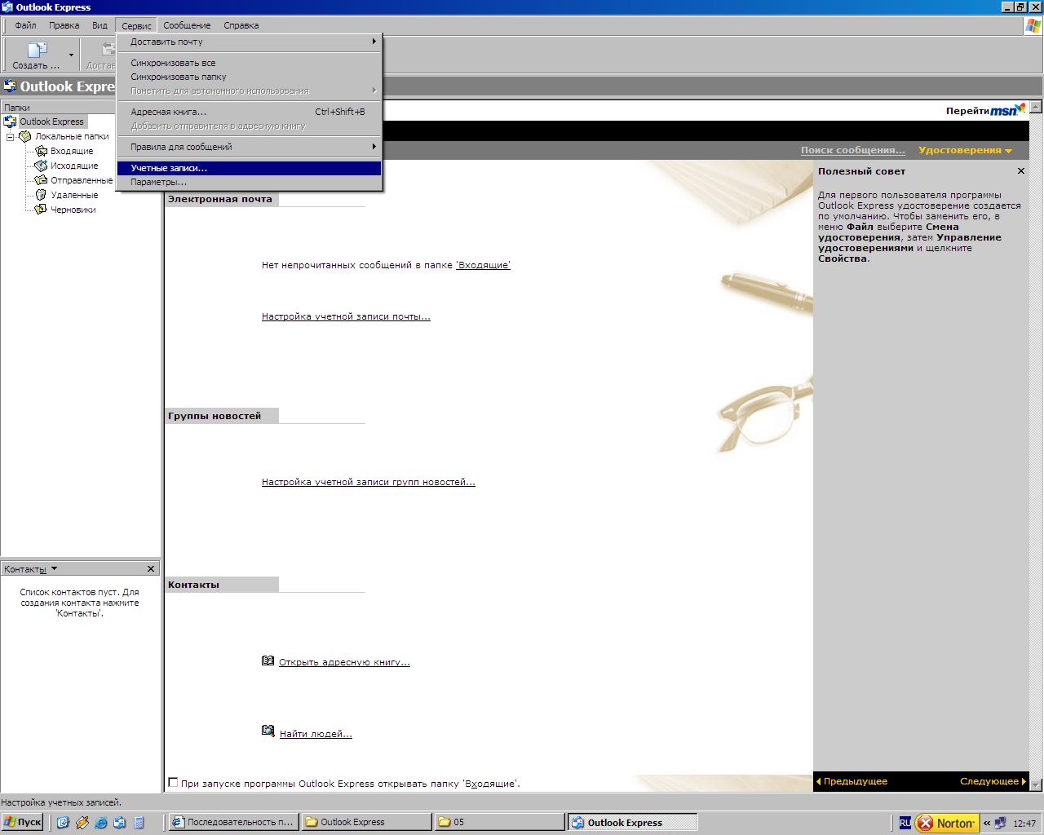This screenshot has height=835, width=1044.
Task: Click the Windows flag logo in menu bar
Action: tap(1033, 25)
